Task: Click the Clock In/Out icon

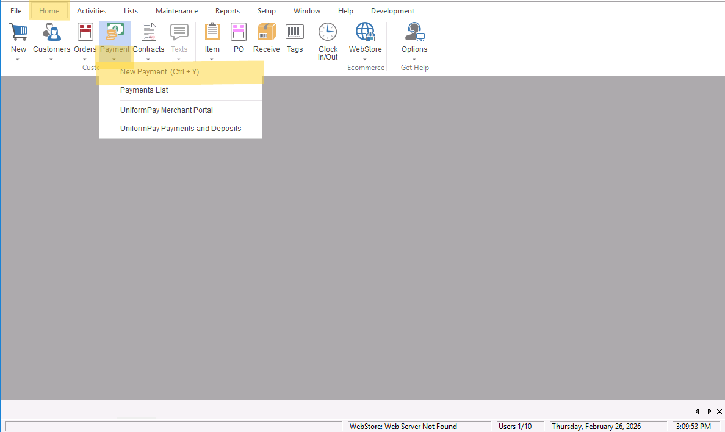Action: click(328, 33)
